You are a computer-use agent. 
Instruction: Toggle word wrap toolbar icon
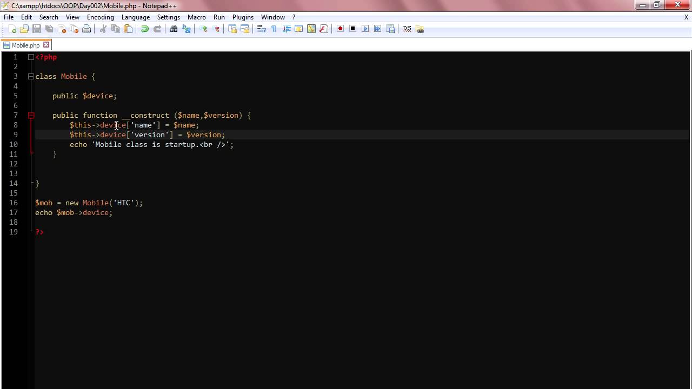coord(262,29)
